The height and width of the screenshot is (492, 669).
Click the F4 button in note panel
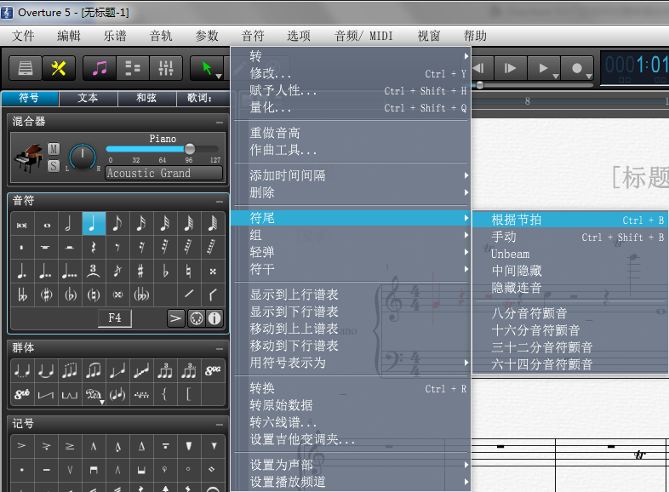coord(114,318)
